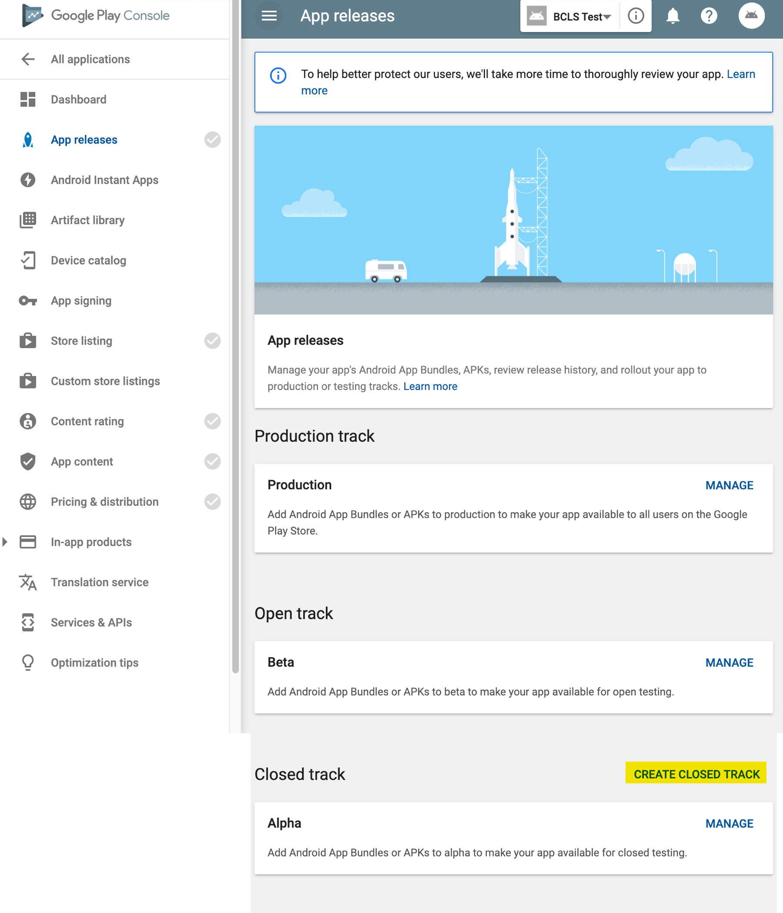The image size is (783, 913).
Task: Click the Custom store listings icon
Action: tap(28, 381)
